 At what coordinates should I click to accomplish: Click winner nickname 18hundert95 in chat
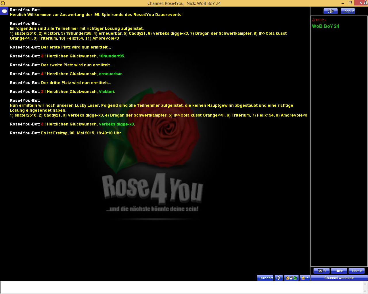112,56
